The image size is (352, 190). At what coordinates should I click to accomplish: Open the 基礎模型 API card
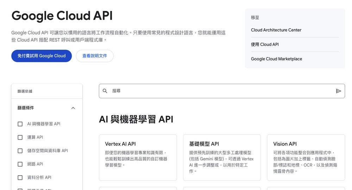point(222,158)
